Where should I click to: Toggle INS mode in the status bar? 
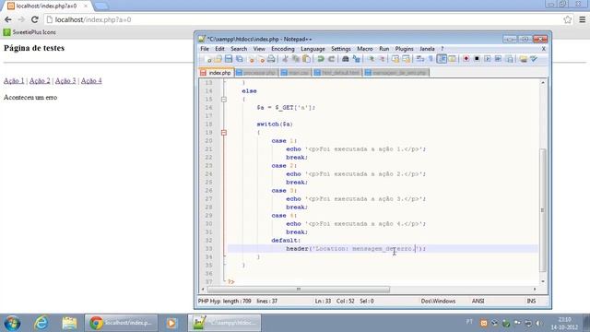coord(531,302)
